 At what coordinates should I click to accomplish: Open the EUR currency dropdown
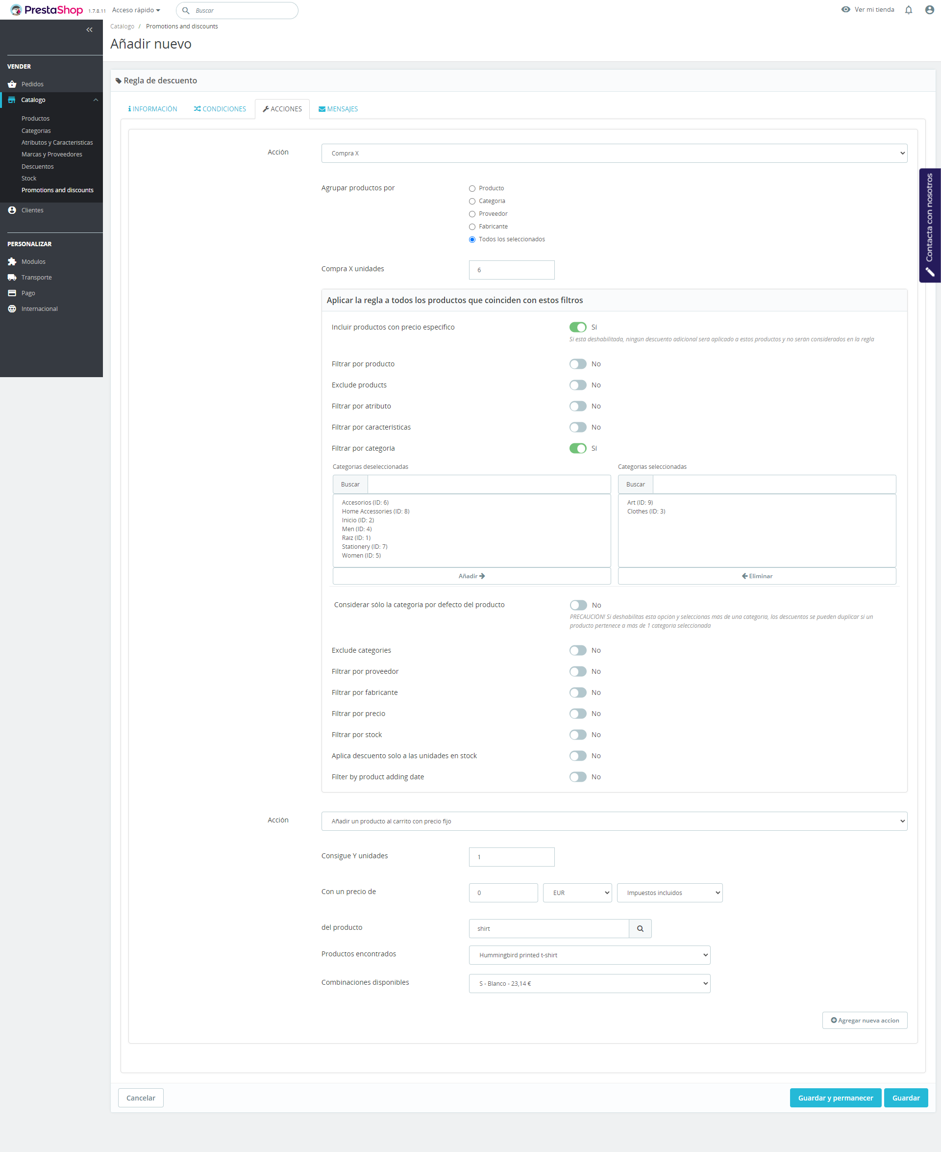click(x=577, y=893)
